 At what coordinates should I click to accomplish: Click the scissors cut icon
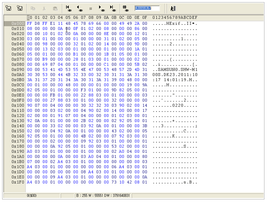44,8
